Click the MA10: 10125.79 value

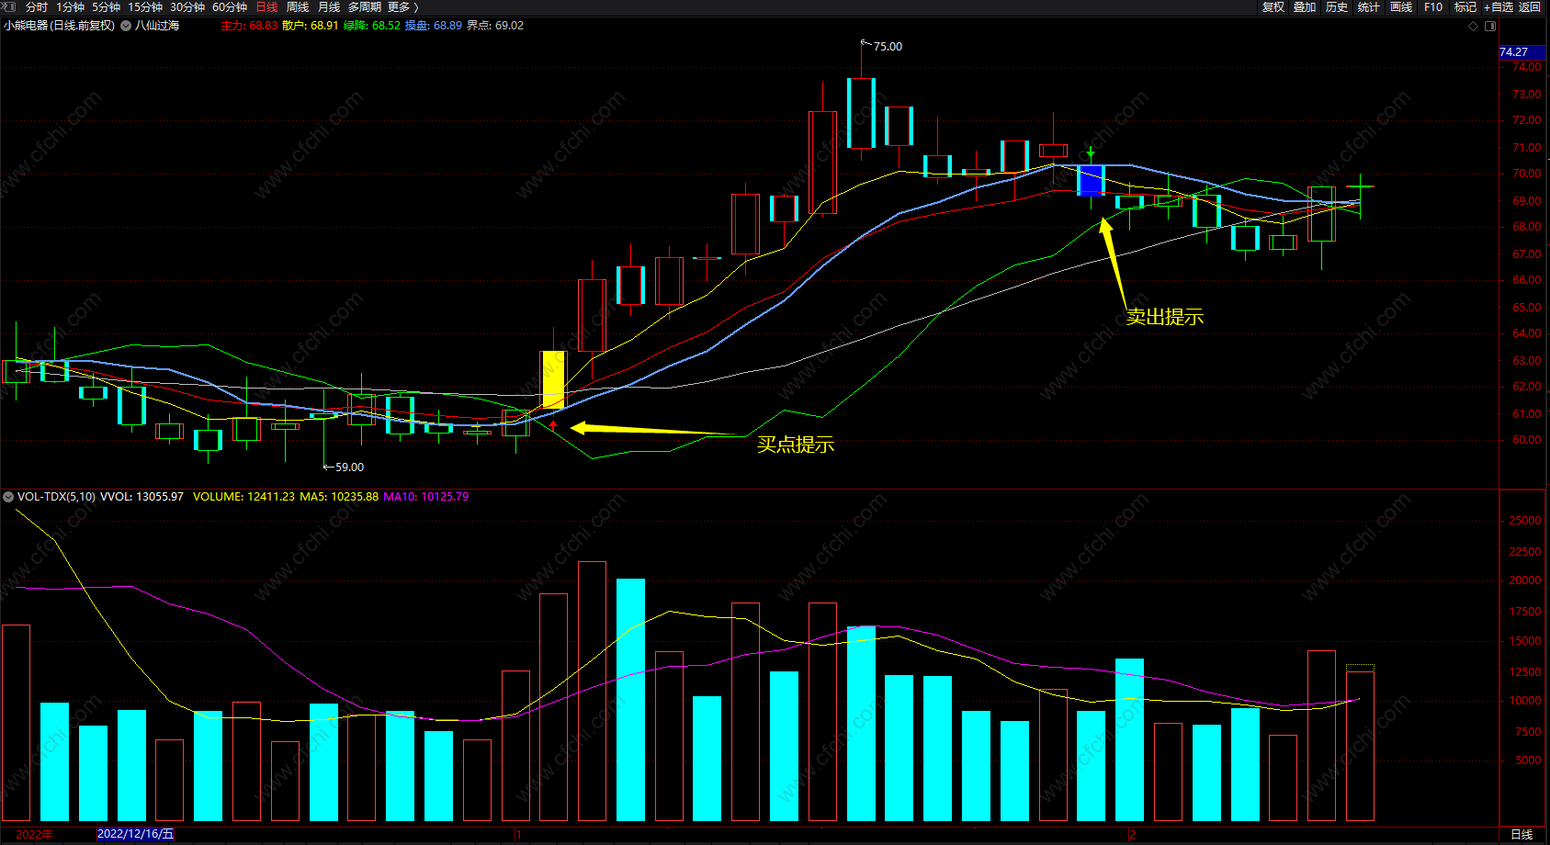click(425, 497)
